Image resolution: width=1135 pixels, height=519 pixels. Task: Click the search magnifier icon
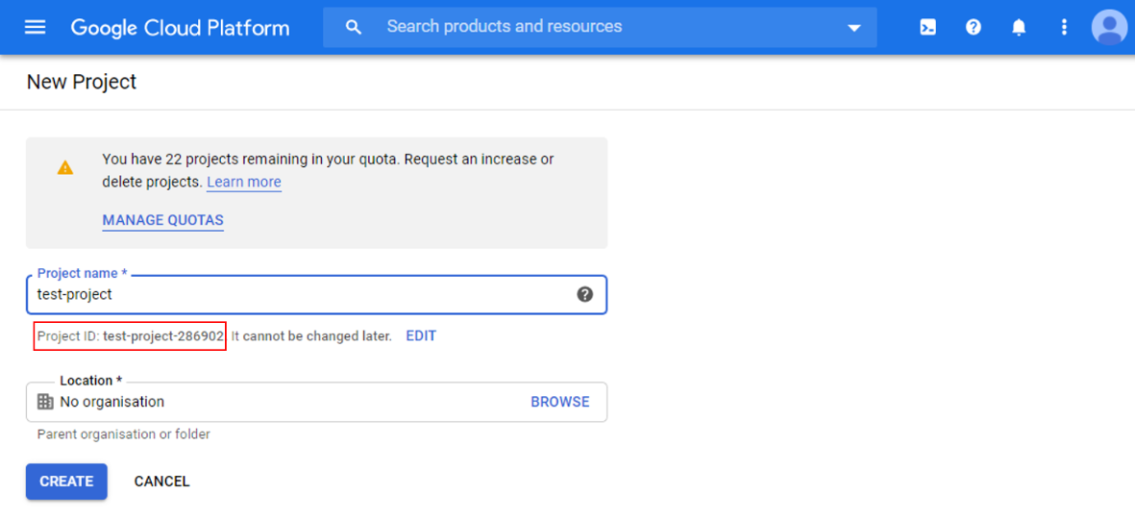point(354,28)
